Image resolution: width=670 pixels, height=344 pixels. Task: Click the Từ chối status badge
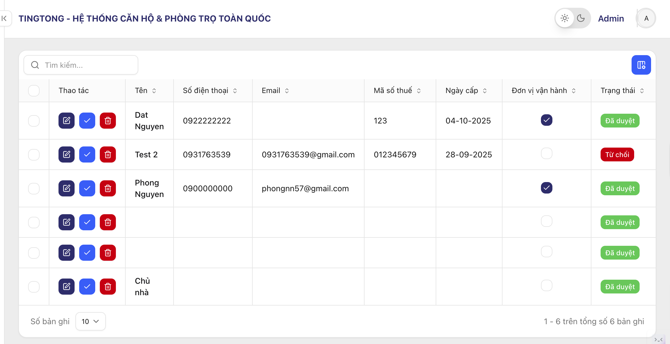click(x=617, y=154)
